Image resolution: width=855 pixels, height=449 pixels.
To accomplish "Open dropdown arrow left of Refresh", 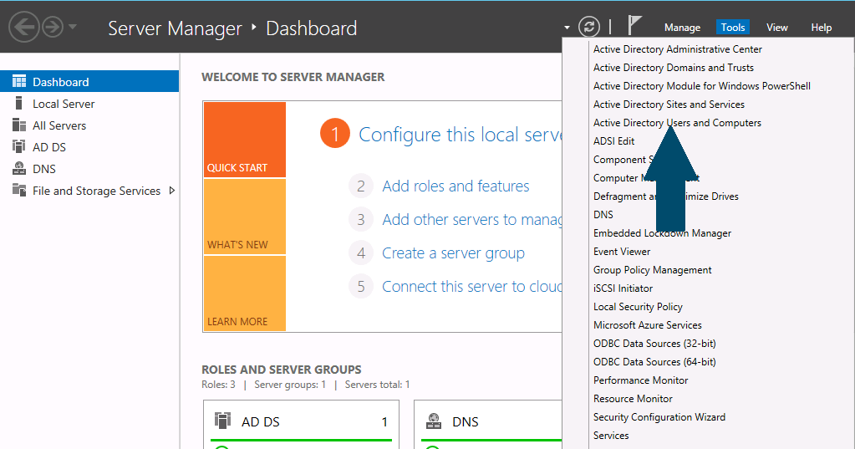I will [x=567, y=28].
